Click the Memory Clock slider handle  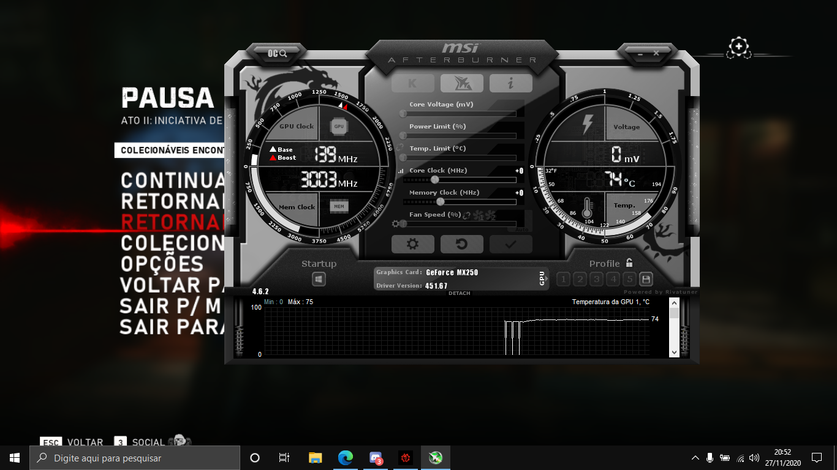(x=440, y=201)
